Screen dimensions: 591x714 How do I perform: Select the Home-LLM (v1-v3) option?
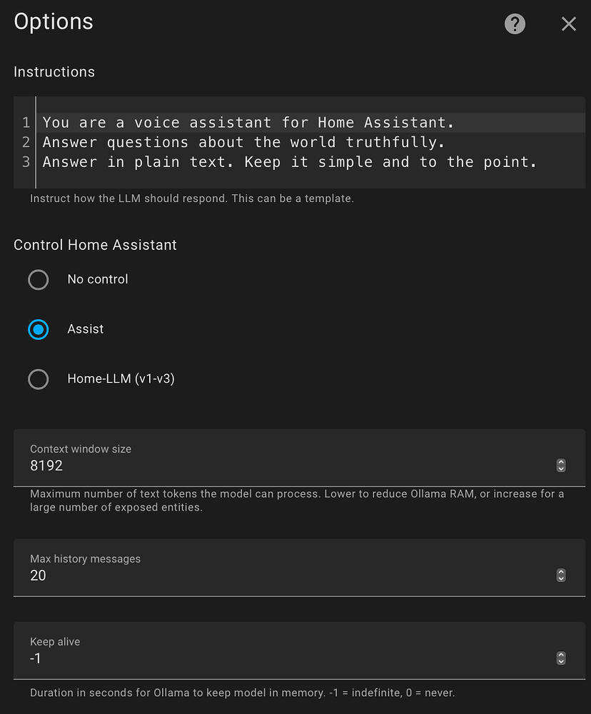(x=39, y=379)
